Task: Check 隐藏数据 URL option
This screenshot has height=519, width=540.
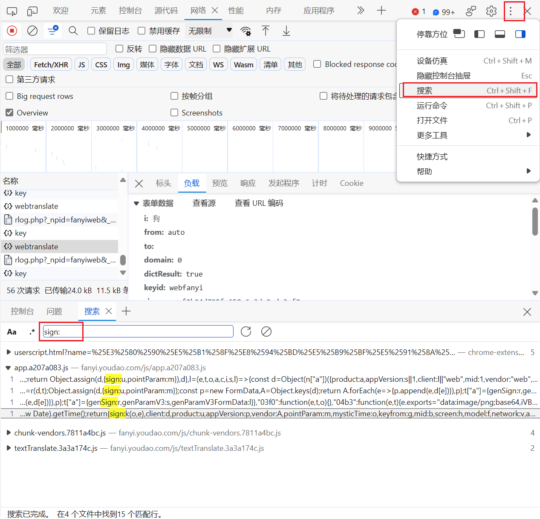Action: point(153,49)
